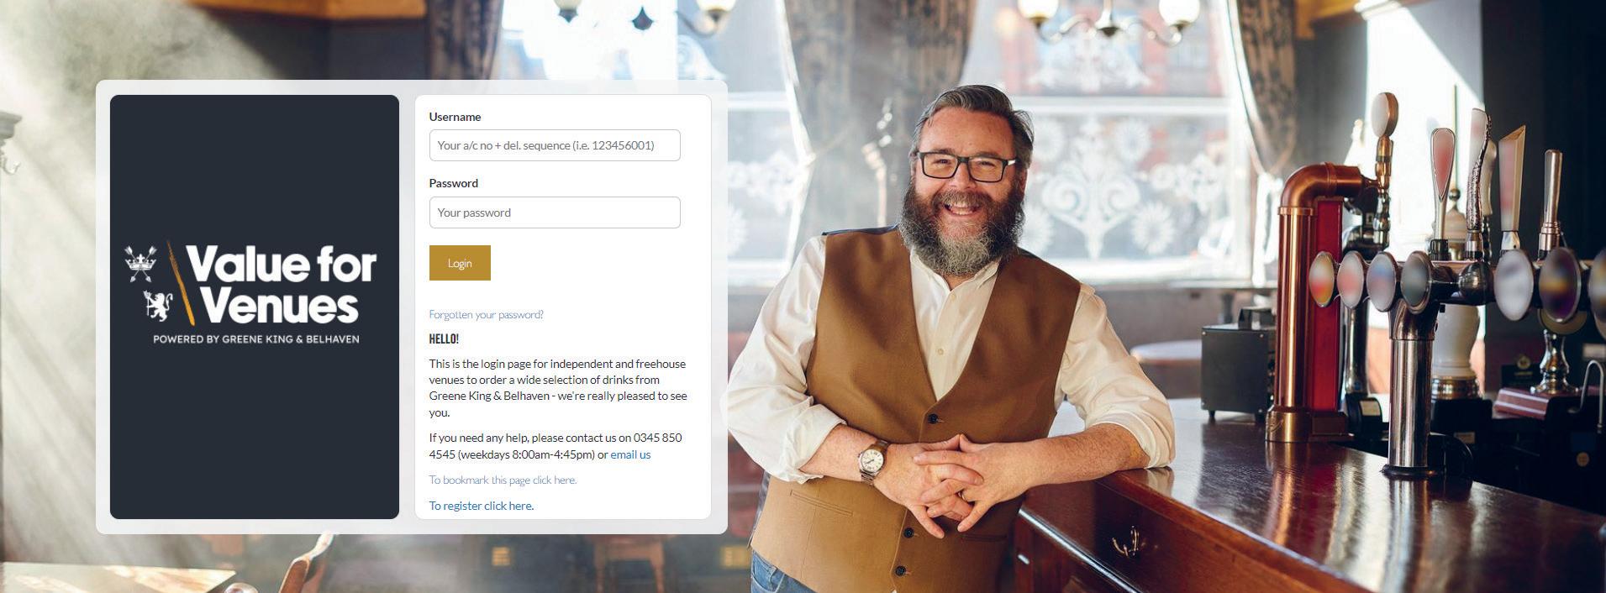Follow the email us link

click(630, 454)
